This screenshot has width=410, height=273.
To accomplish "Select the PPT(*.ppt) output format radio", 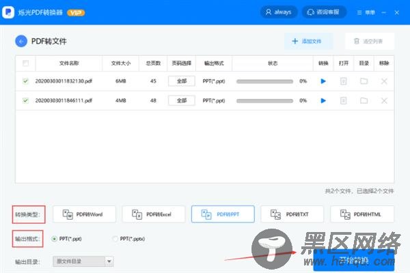I will pos(55,239).
